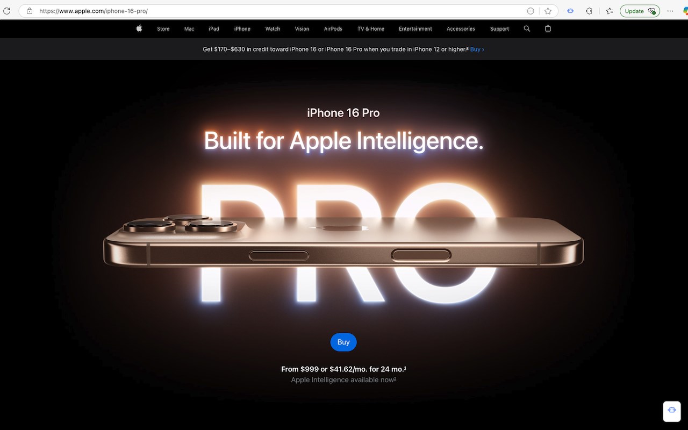Open the shopping bag icon
This screenshot has width=688, height=430.
548,28
